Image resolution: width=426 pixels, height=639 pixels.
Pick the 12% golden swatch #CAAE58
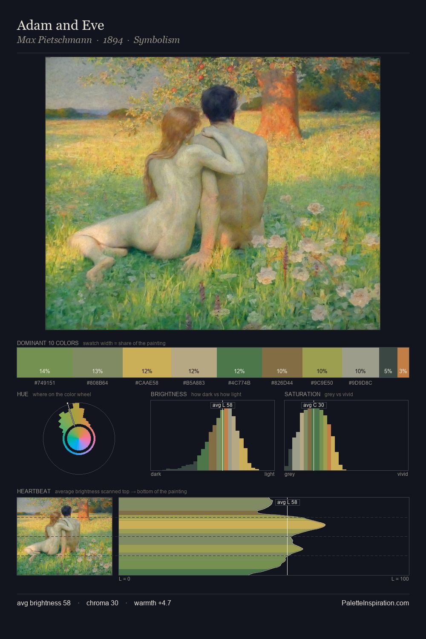coord(147,363)
